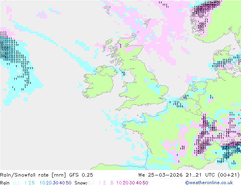Select the Snow 5 legend value
The height and width of the screenshot is (186, 241).
click(x=112, y=183)
